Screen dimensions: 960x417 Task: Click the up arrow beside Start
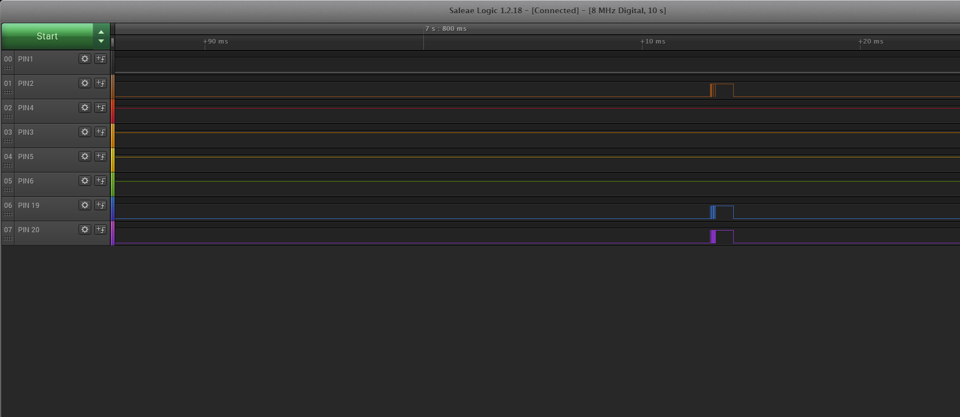coord(101,32)
